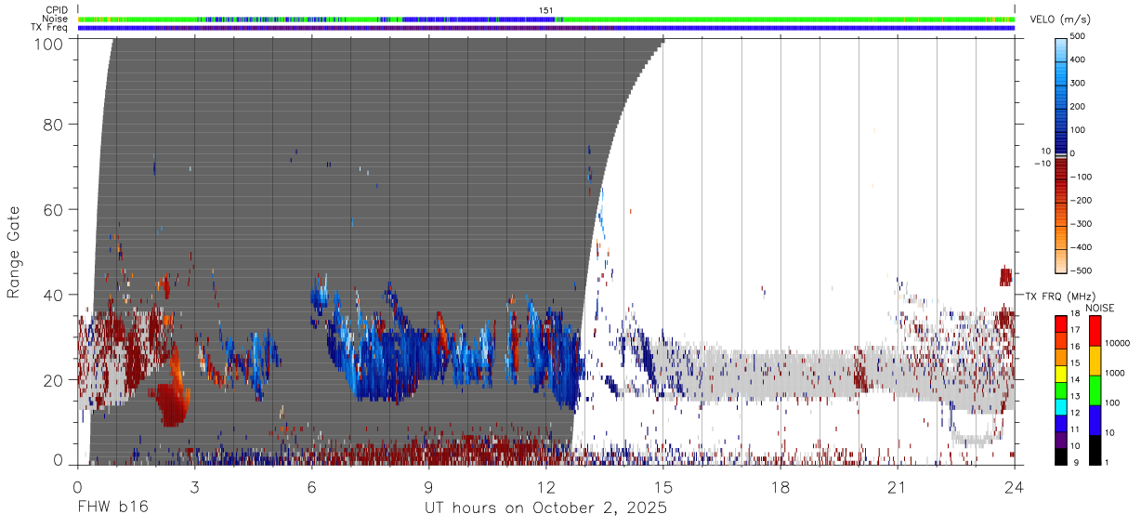The image size is (1141, 527).
Task: Click the 18 hour tick label
Action: point(780,486)
